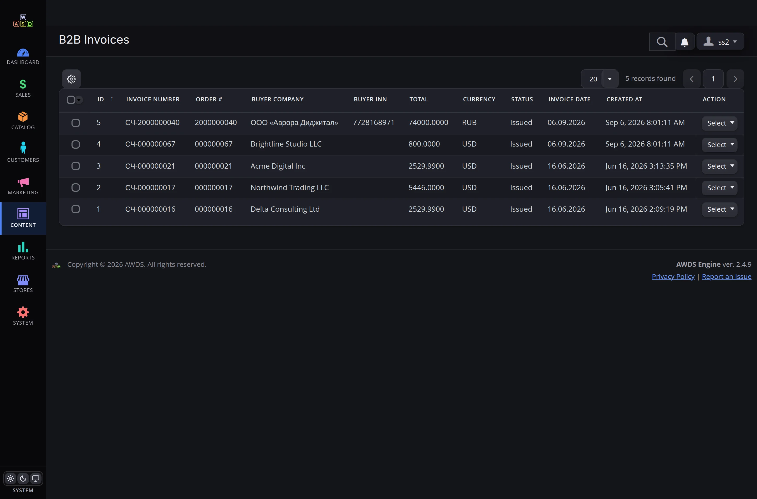
Task: Check the Northwind Trading LLC row
Action: click(x=75, y=188)
